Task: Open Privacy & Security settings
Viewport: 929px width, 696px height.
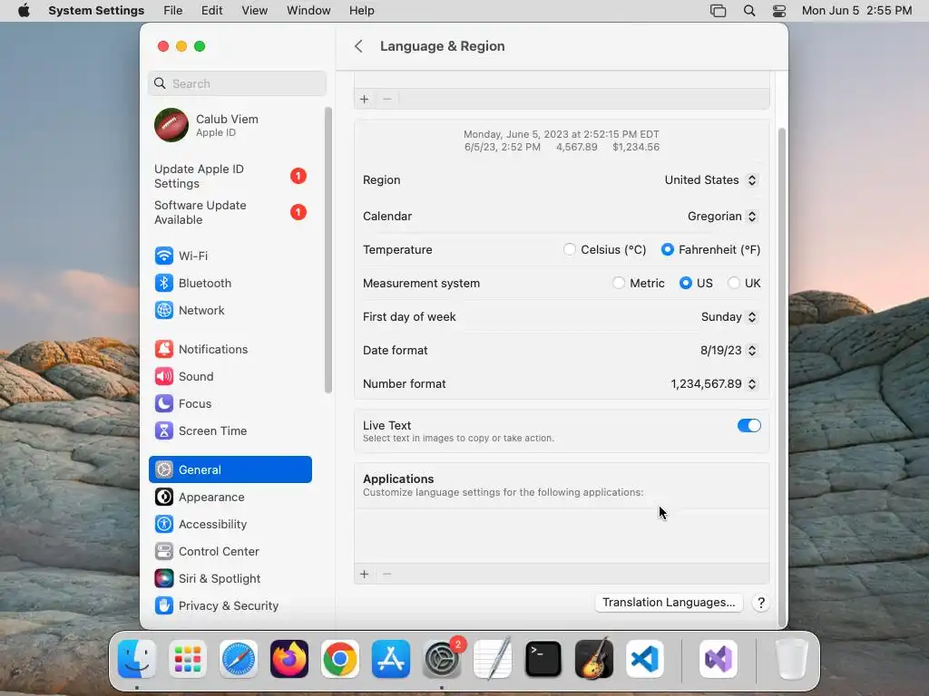Action: (x=230, y=606)
